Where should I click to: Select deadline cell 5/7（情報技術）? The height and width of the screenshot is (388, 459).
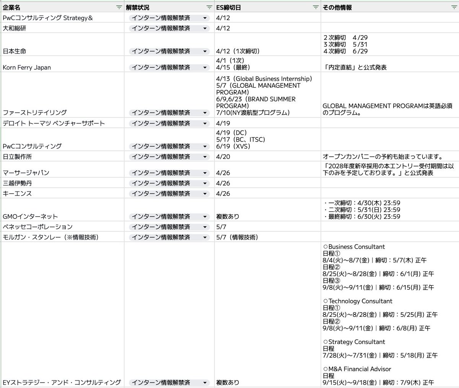267,237
